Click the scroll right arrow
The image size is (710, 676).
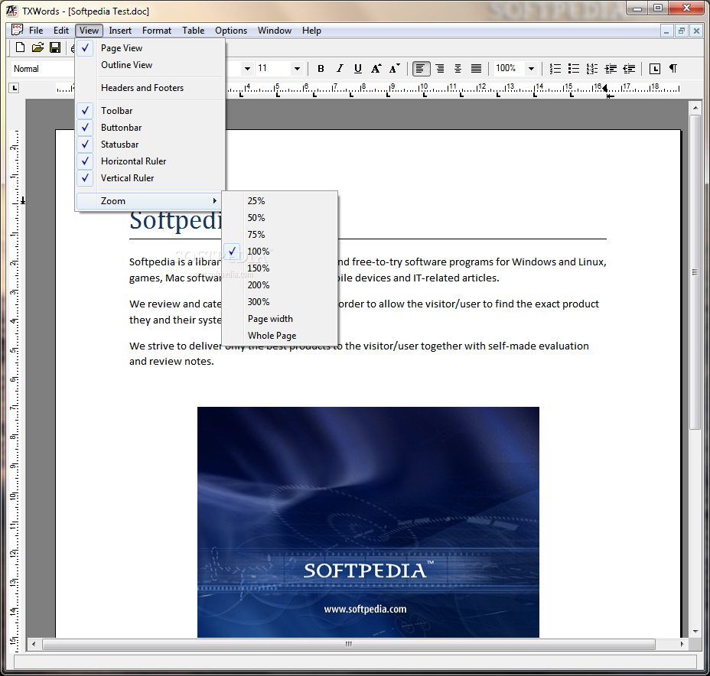coord(682,644)
